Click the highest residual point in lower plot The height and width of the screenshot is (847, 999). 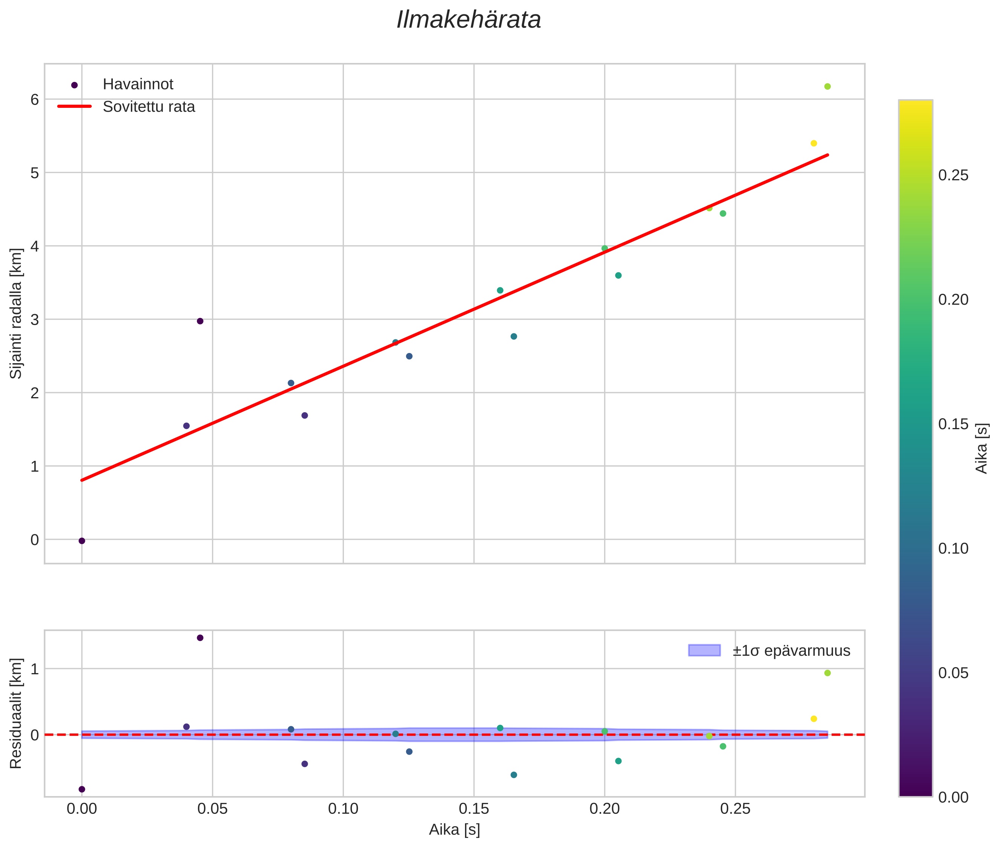pyautogui.click(x=200, y=638)
